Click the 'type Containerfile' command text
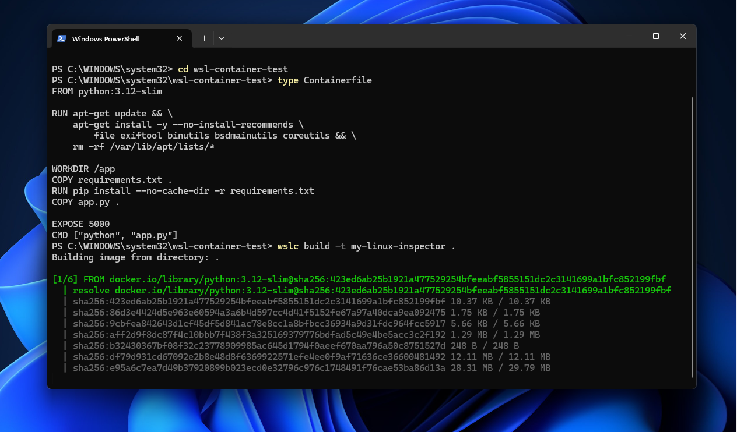Image resolution: width=737 pixels, height=432 pixels. coord(325,80)
